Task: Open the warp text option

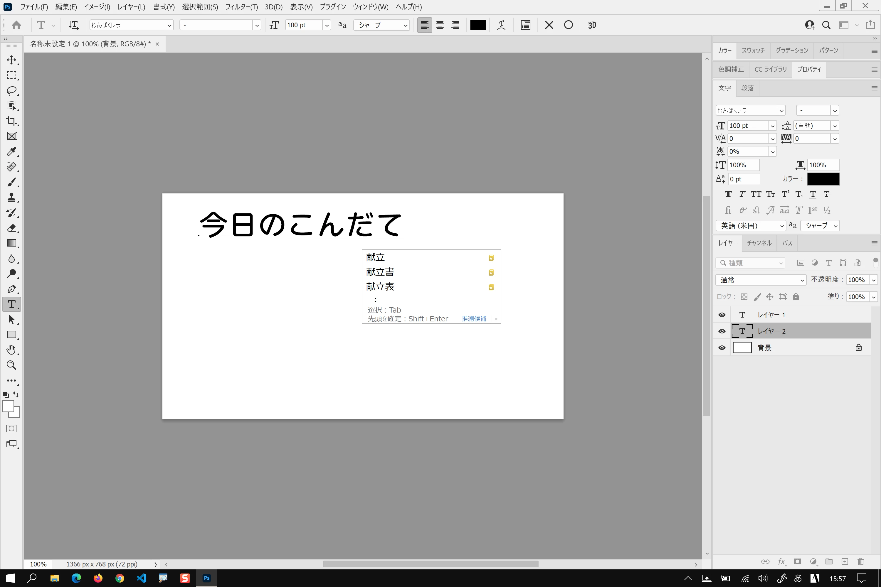Action: click(501, 25)
